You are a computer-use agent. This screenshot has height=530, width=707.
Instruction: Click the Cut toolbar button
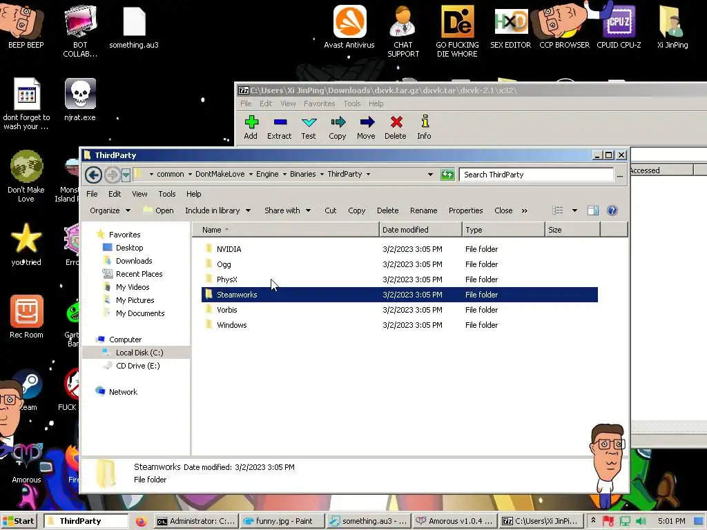(x=331, y=210)
